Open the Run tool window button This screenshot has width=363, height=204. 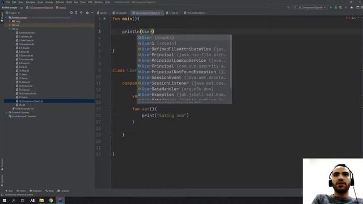(x=9, y=191)
